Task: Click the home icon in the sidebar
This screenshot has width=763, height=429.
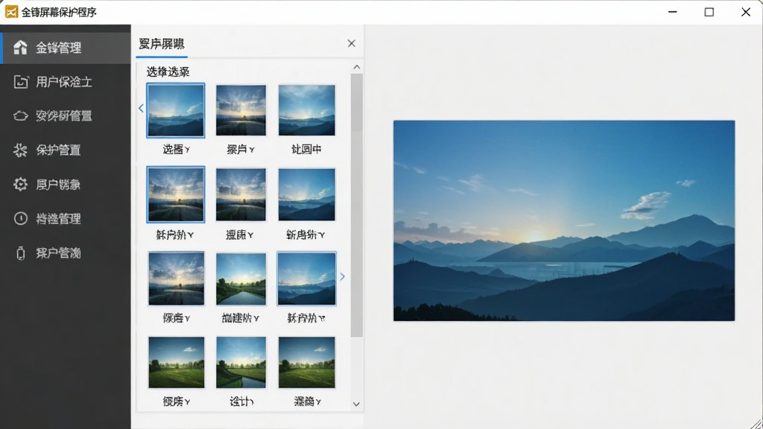Action: click(20, 48)
